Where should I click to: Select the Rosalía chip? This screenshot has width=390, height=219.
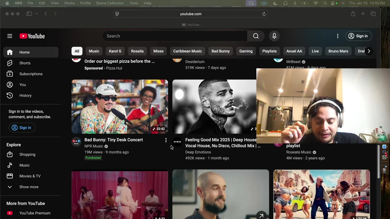(x=137, y=51)
